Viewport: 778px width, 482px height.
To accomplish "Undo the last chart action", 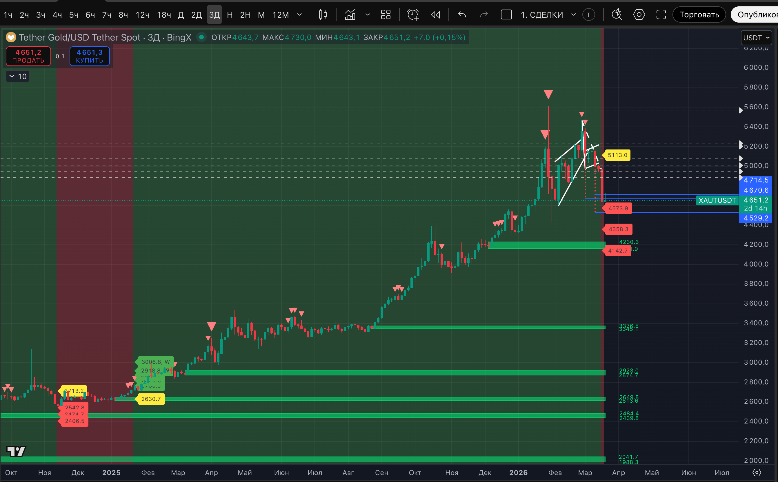I will tap(462, 15).
